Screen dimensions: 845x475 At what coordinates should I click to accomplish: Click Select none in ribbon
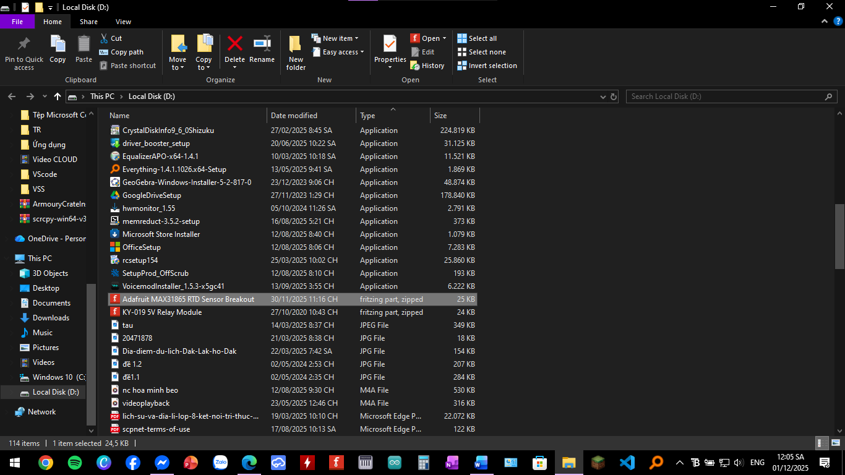[x=481, y=52]
